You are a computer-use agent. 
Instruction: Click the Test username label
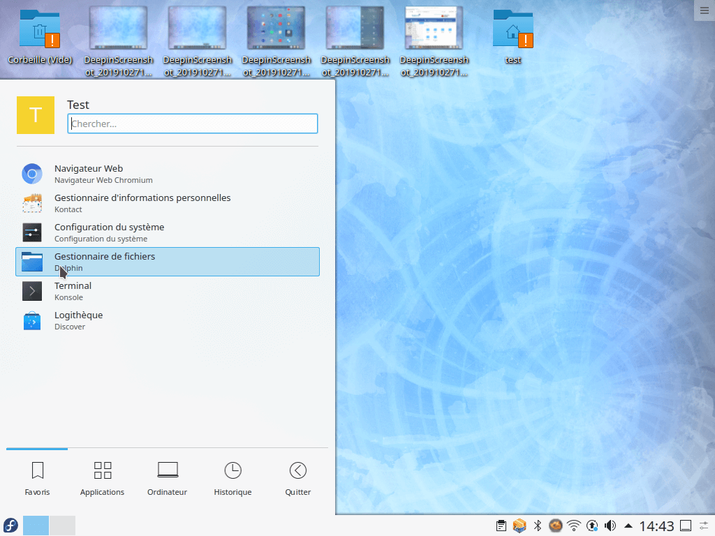click(78, 105)
